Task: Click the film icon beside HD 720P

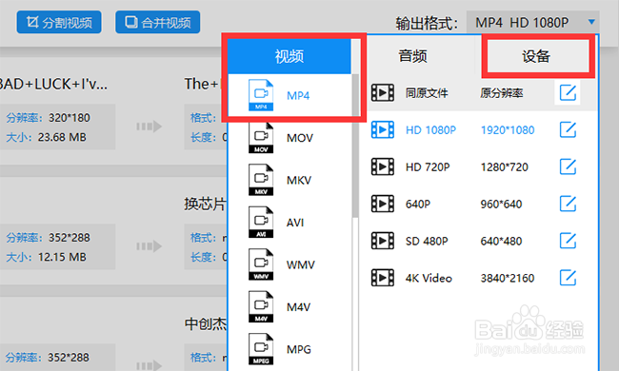Action: click(x=383, y=166)
